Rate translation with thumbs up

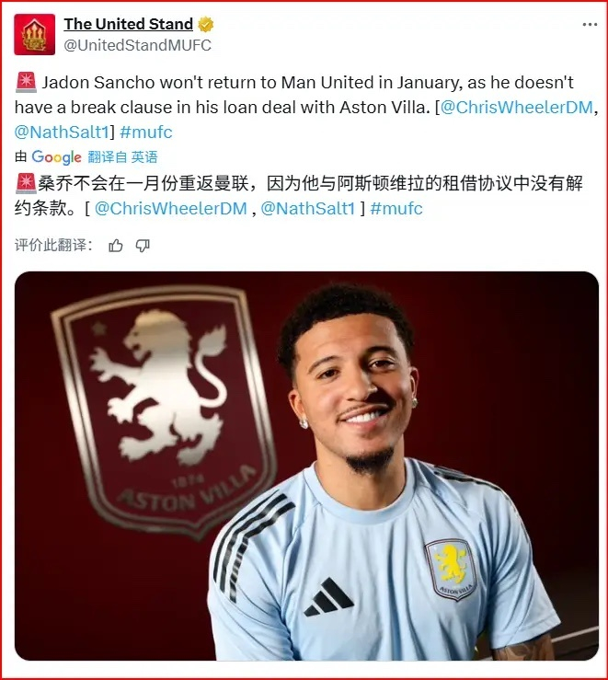[115, 246]
